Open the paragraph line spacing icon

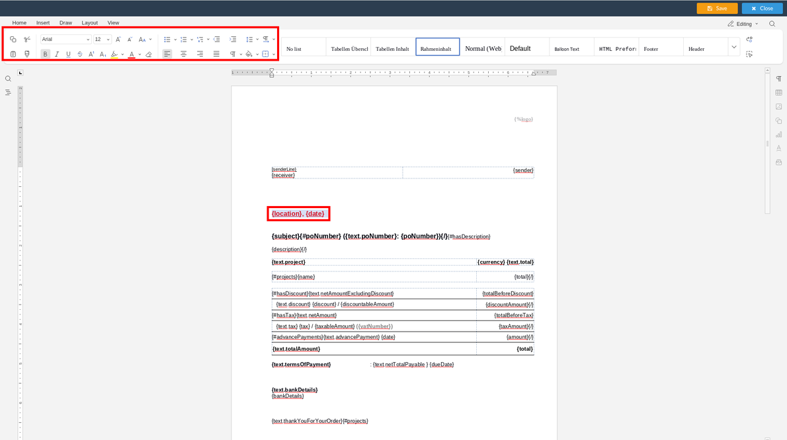tap(249, 39)
